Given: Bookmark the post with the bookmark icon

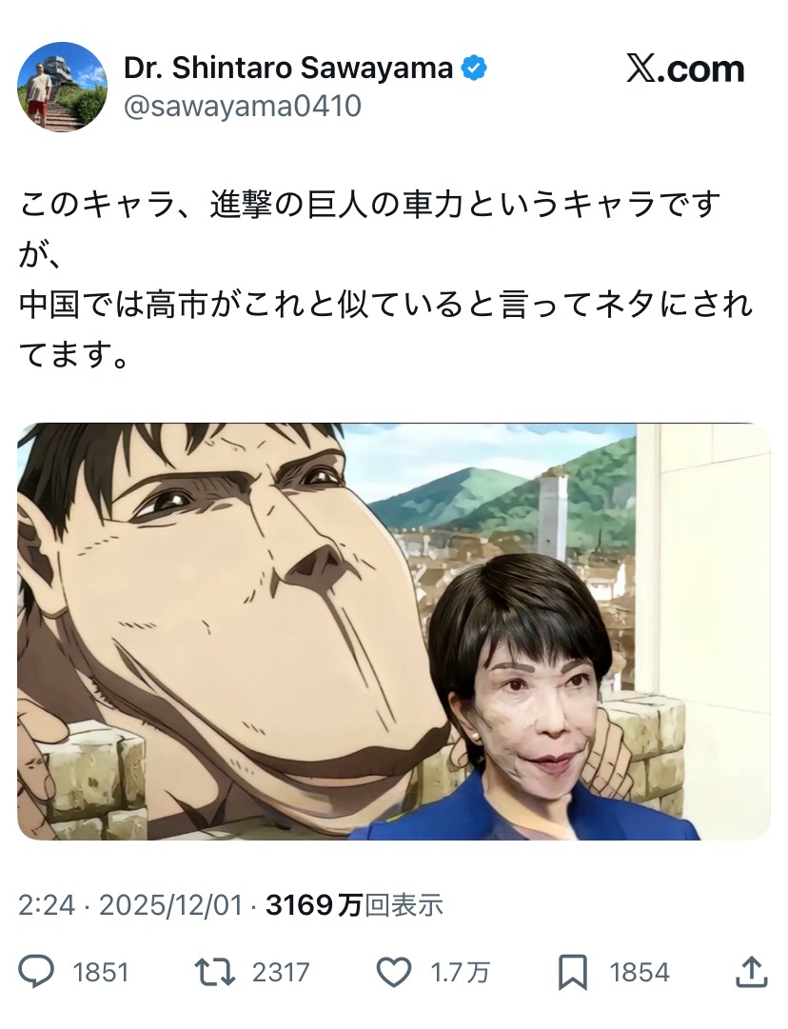Looking at the screenshot, I should [573, 973].
